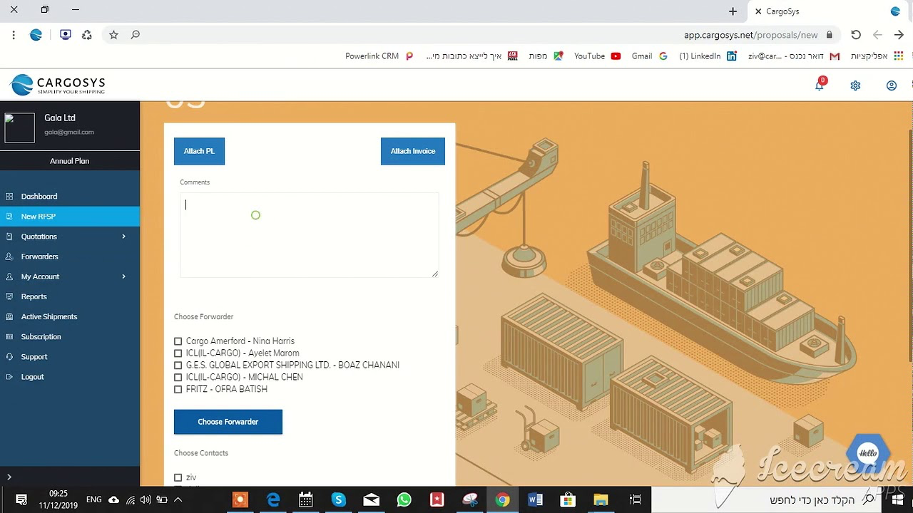Image resolution: width=913 pixels, height=513 pixels.
Task: Reload the page with refresh icon
Action: click(856, 35)
